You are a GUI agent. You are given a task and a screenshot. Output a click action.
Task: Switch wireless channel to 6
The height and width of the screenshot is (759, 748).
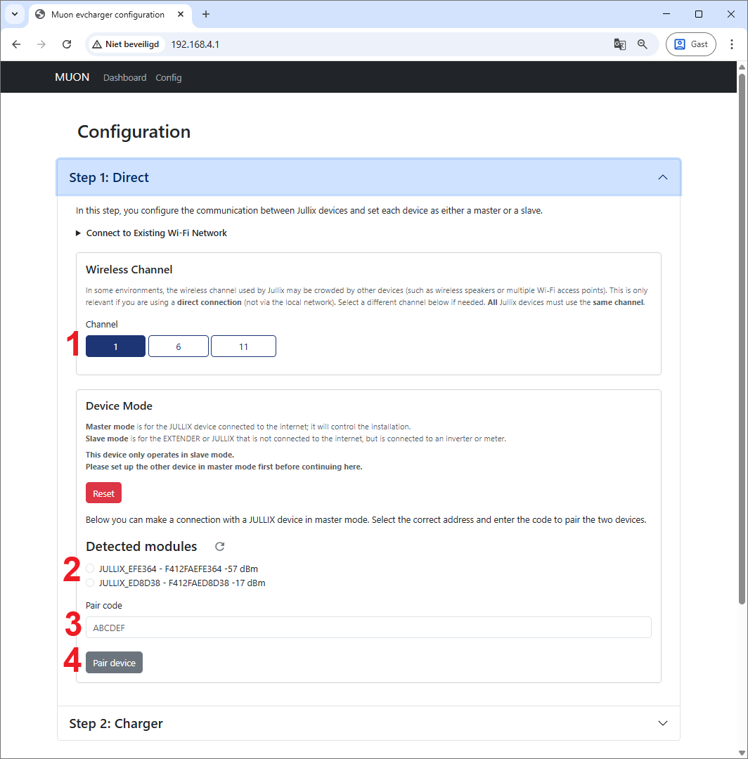pos(179,346)
